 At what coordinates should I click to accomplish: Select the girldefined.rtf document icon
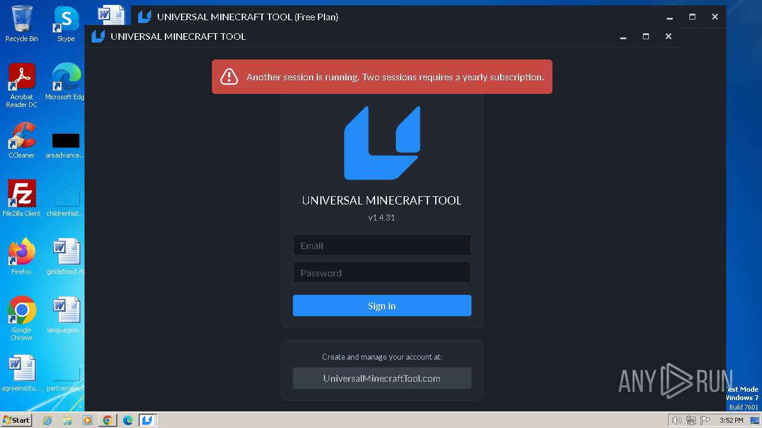(66, 257)
